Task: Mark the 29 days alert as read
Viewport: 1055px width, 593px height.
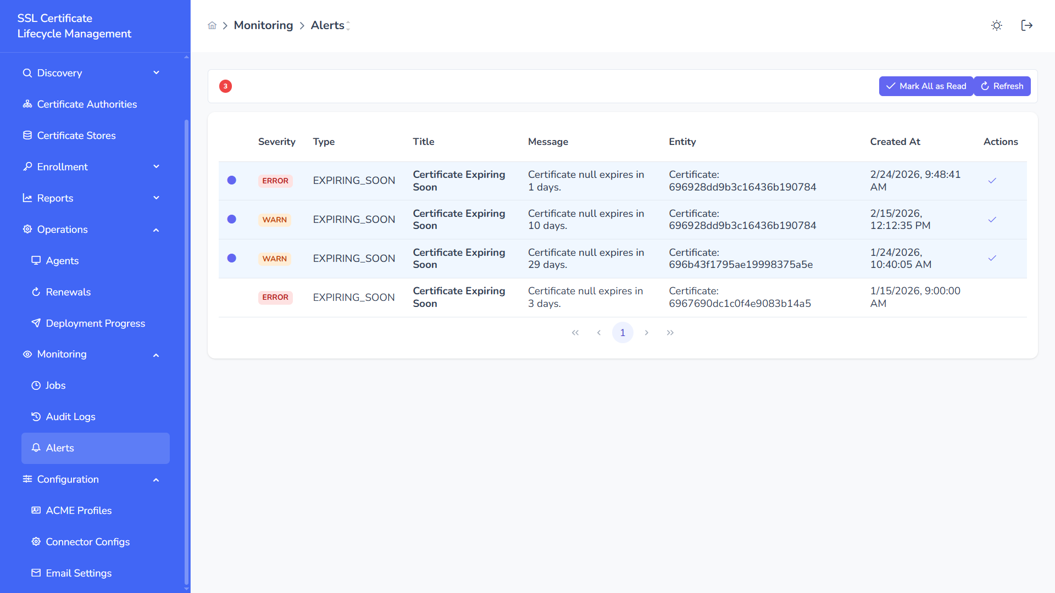Action: click(992, 258)
